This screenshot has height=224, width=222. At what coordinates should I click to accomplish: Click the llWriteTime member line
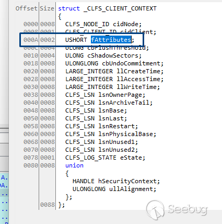coord(112,87)
